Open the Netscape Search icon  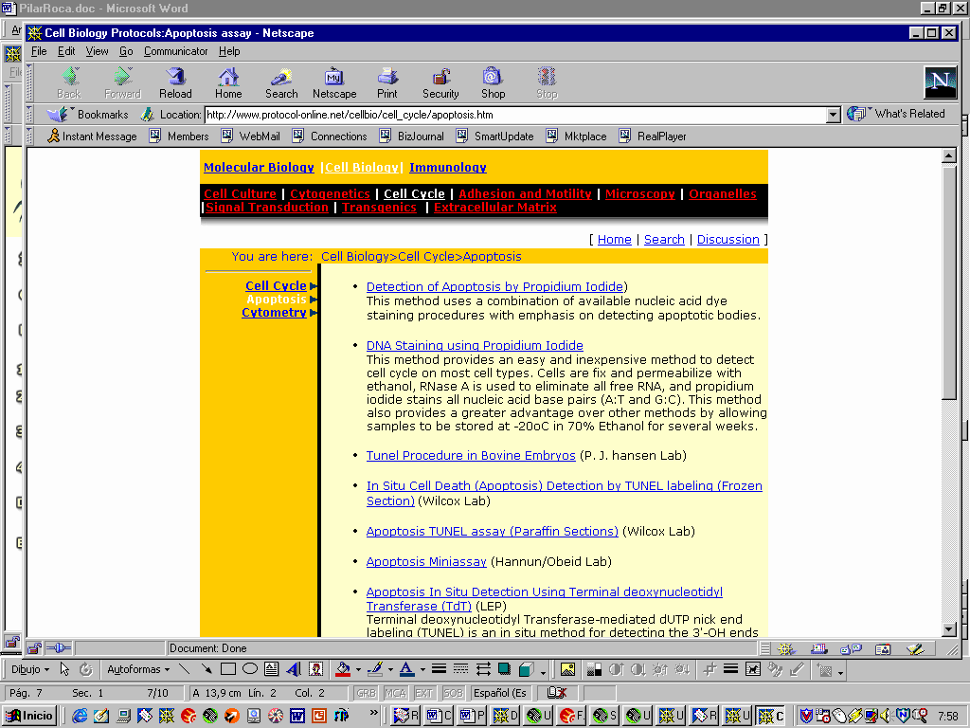(x=281, y=82)
